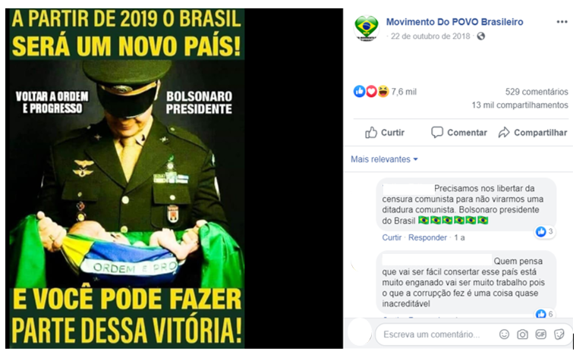Open the 13 mil compartilhamentos list
Viewport: 576px width, 351px height.
tap(520, 105)
